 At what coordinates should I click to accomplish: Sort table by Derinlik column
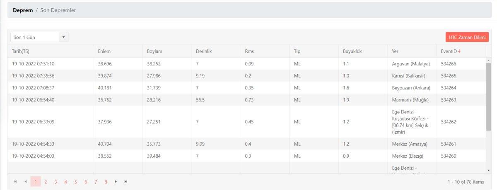coord(204,51)
